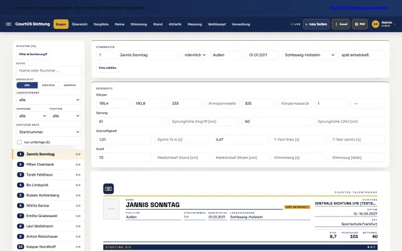Select 'alle' in gender filter
This screenshot has height=251, width=402.
click(x=27, y=85)
